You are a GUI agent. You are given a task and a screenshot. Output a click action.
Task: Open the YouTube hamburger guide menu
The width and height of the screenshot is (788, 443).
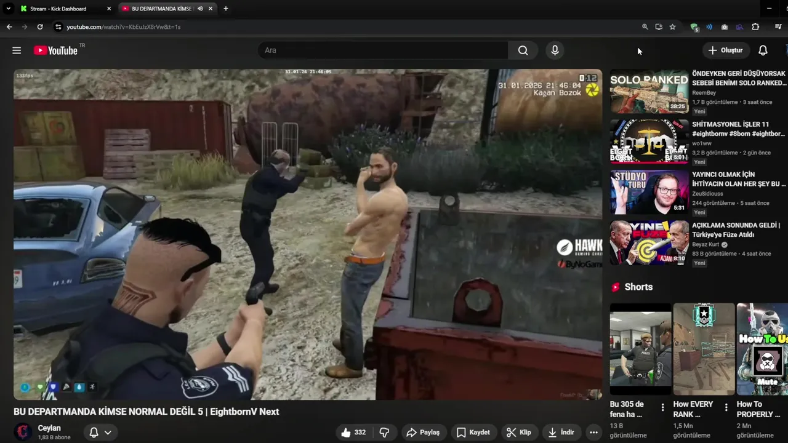coord(17,50)
